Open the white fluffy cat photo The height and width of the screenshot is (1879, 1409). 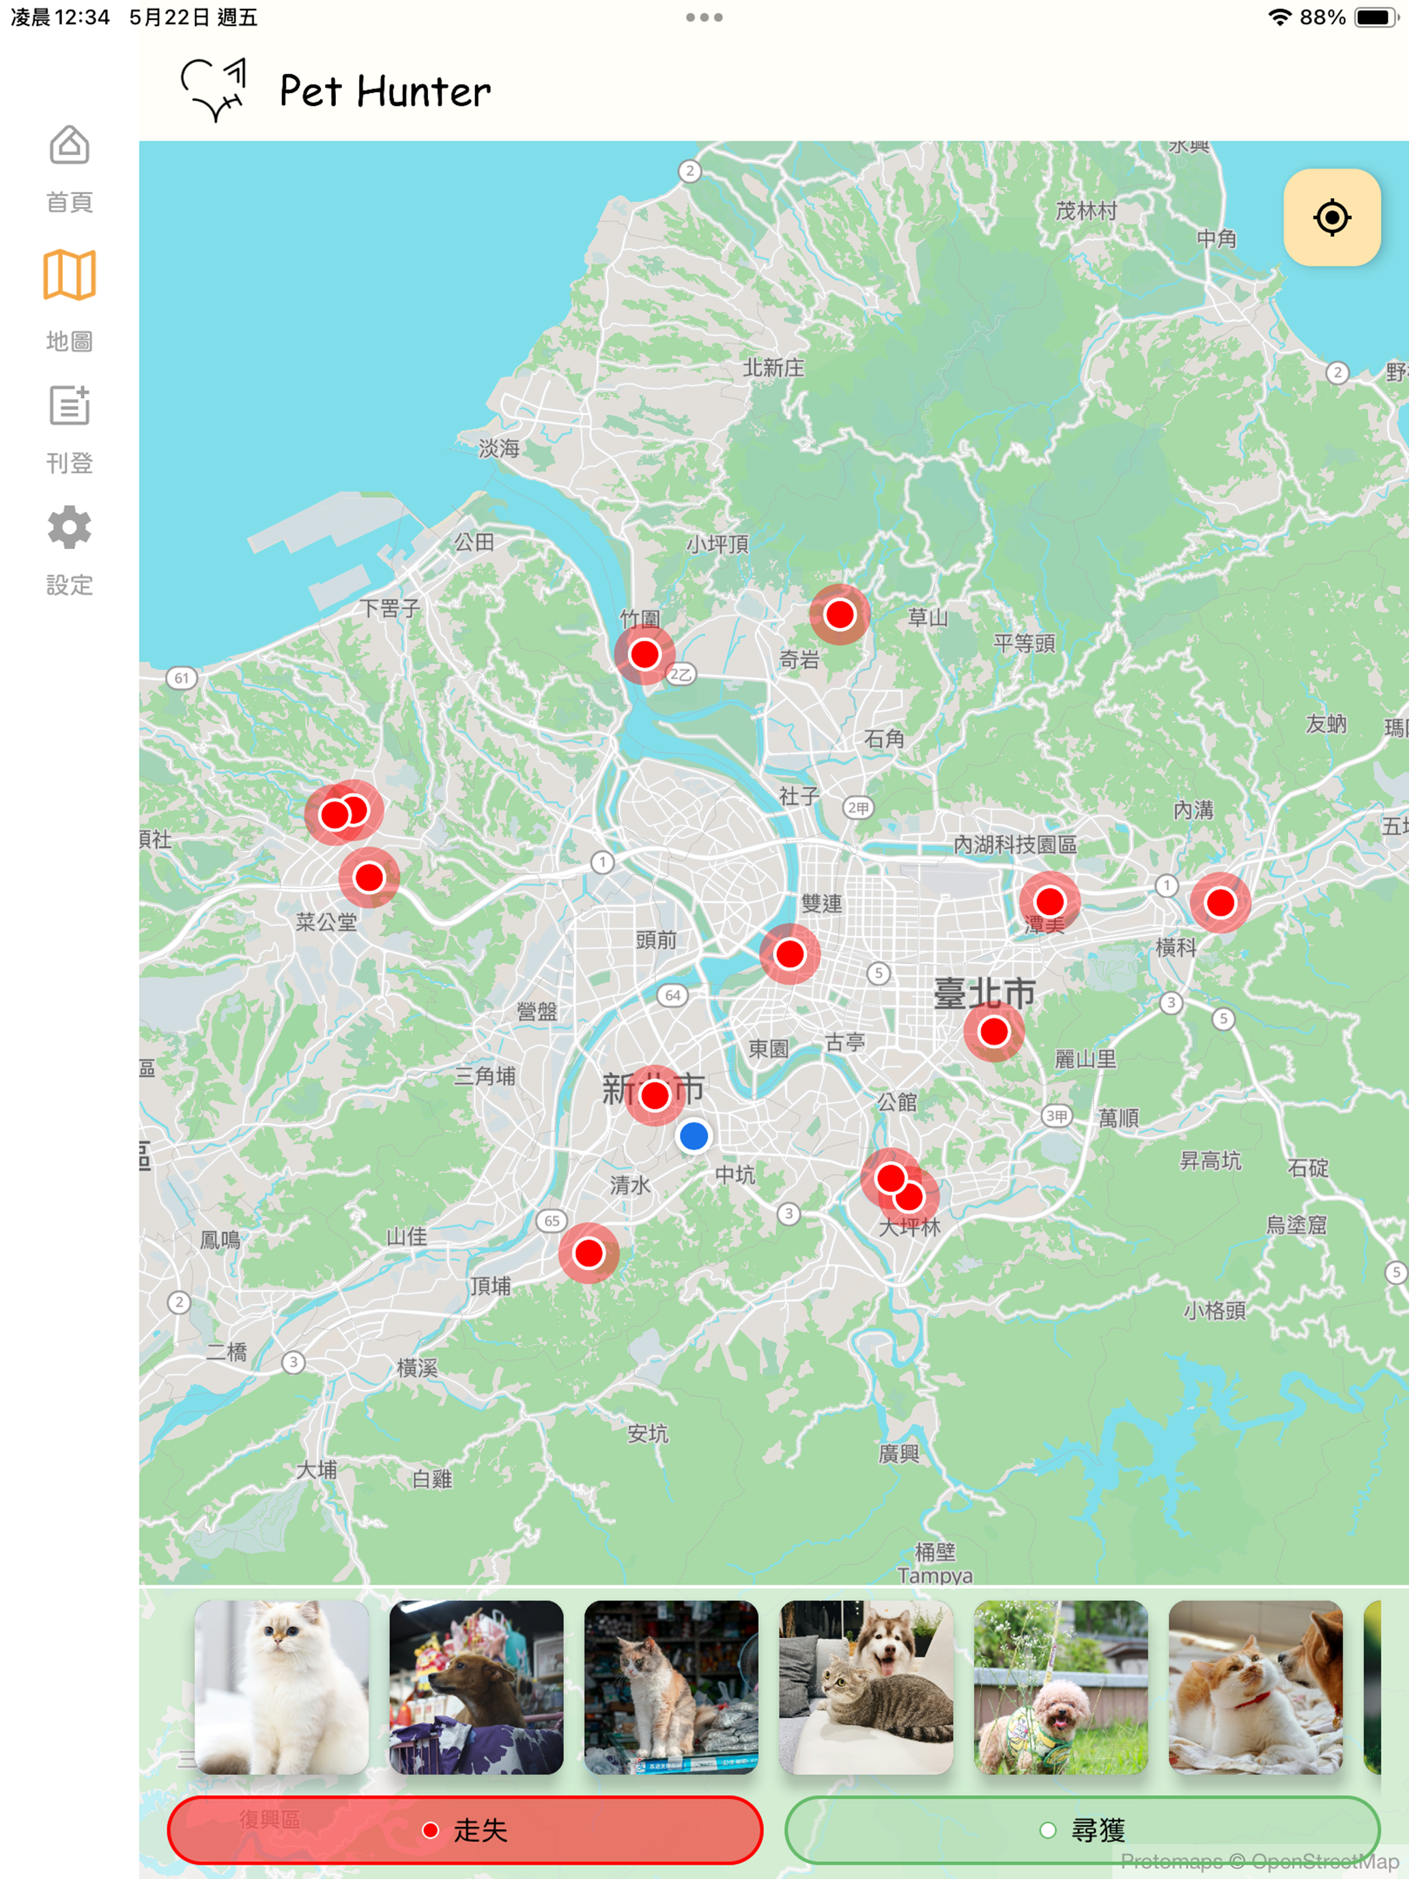click(282, 1687)
